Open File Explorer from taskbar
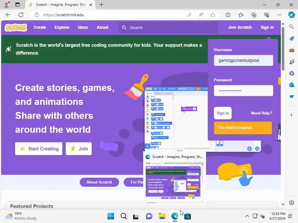Screen dimensions: 298x223 coord(162,216)
